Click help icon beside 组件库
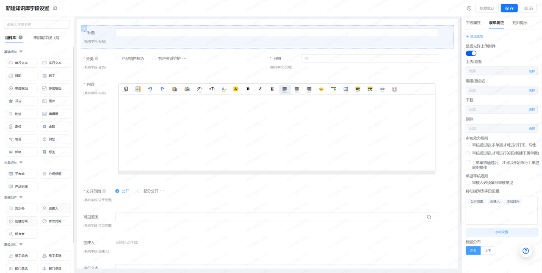This screenshot has height=273, width=542. (x=21, y=38)
